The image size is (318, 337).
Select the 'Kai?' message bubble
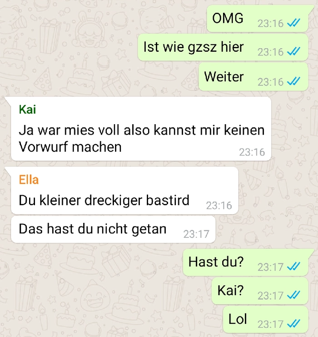(260, 291)
